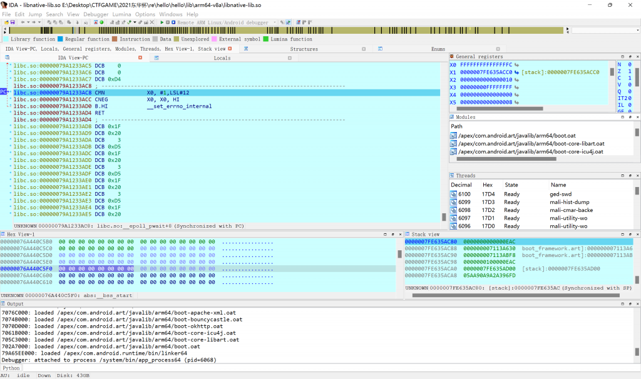Viewport: 641px width, 379px height.
Task: Close the Threads panel
Action: [x=637, y=176]
